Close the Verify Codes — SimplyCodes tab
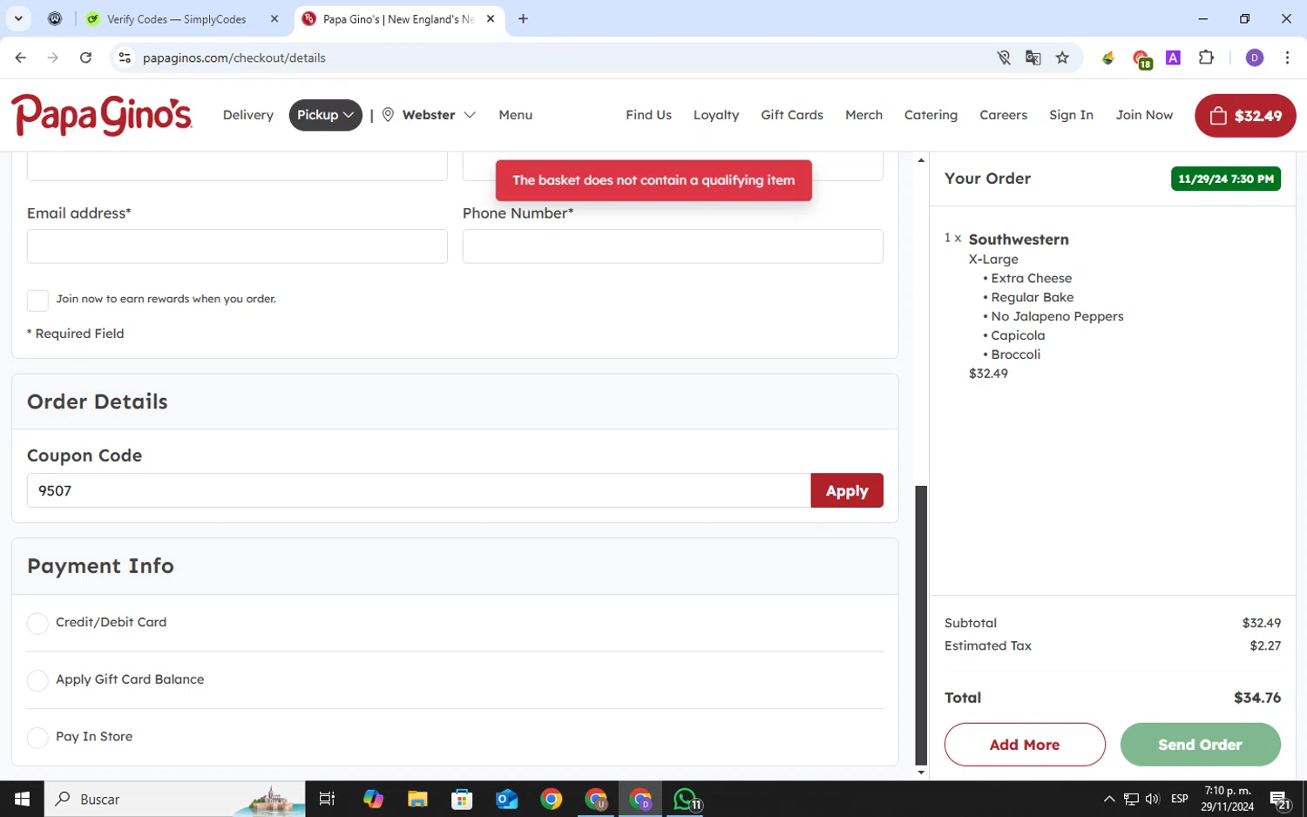 click(274, 18)
